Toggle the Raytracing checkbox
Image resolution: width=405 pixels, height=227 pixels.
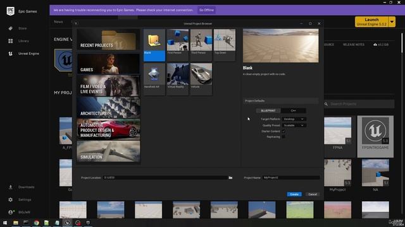click(283, 137)
